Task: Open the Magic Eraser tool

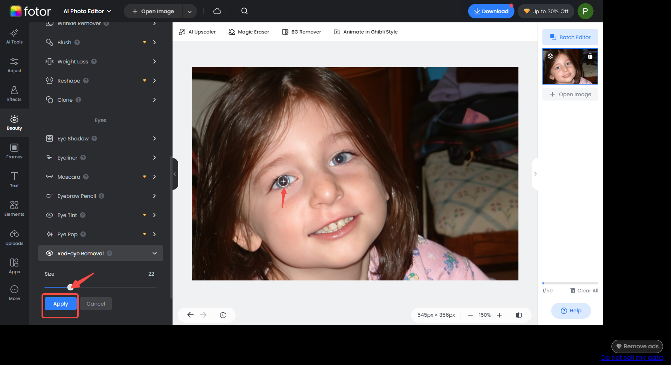Action: point(249,32)
